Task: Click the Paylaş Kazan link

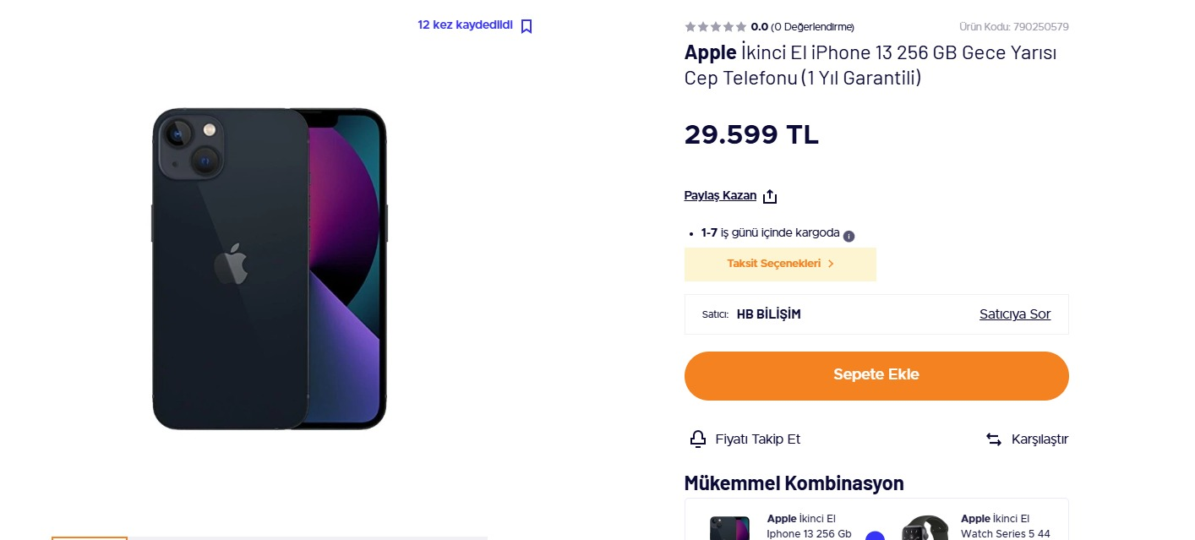Action: (720, 196)
